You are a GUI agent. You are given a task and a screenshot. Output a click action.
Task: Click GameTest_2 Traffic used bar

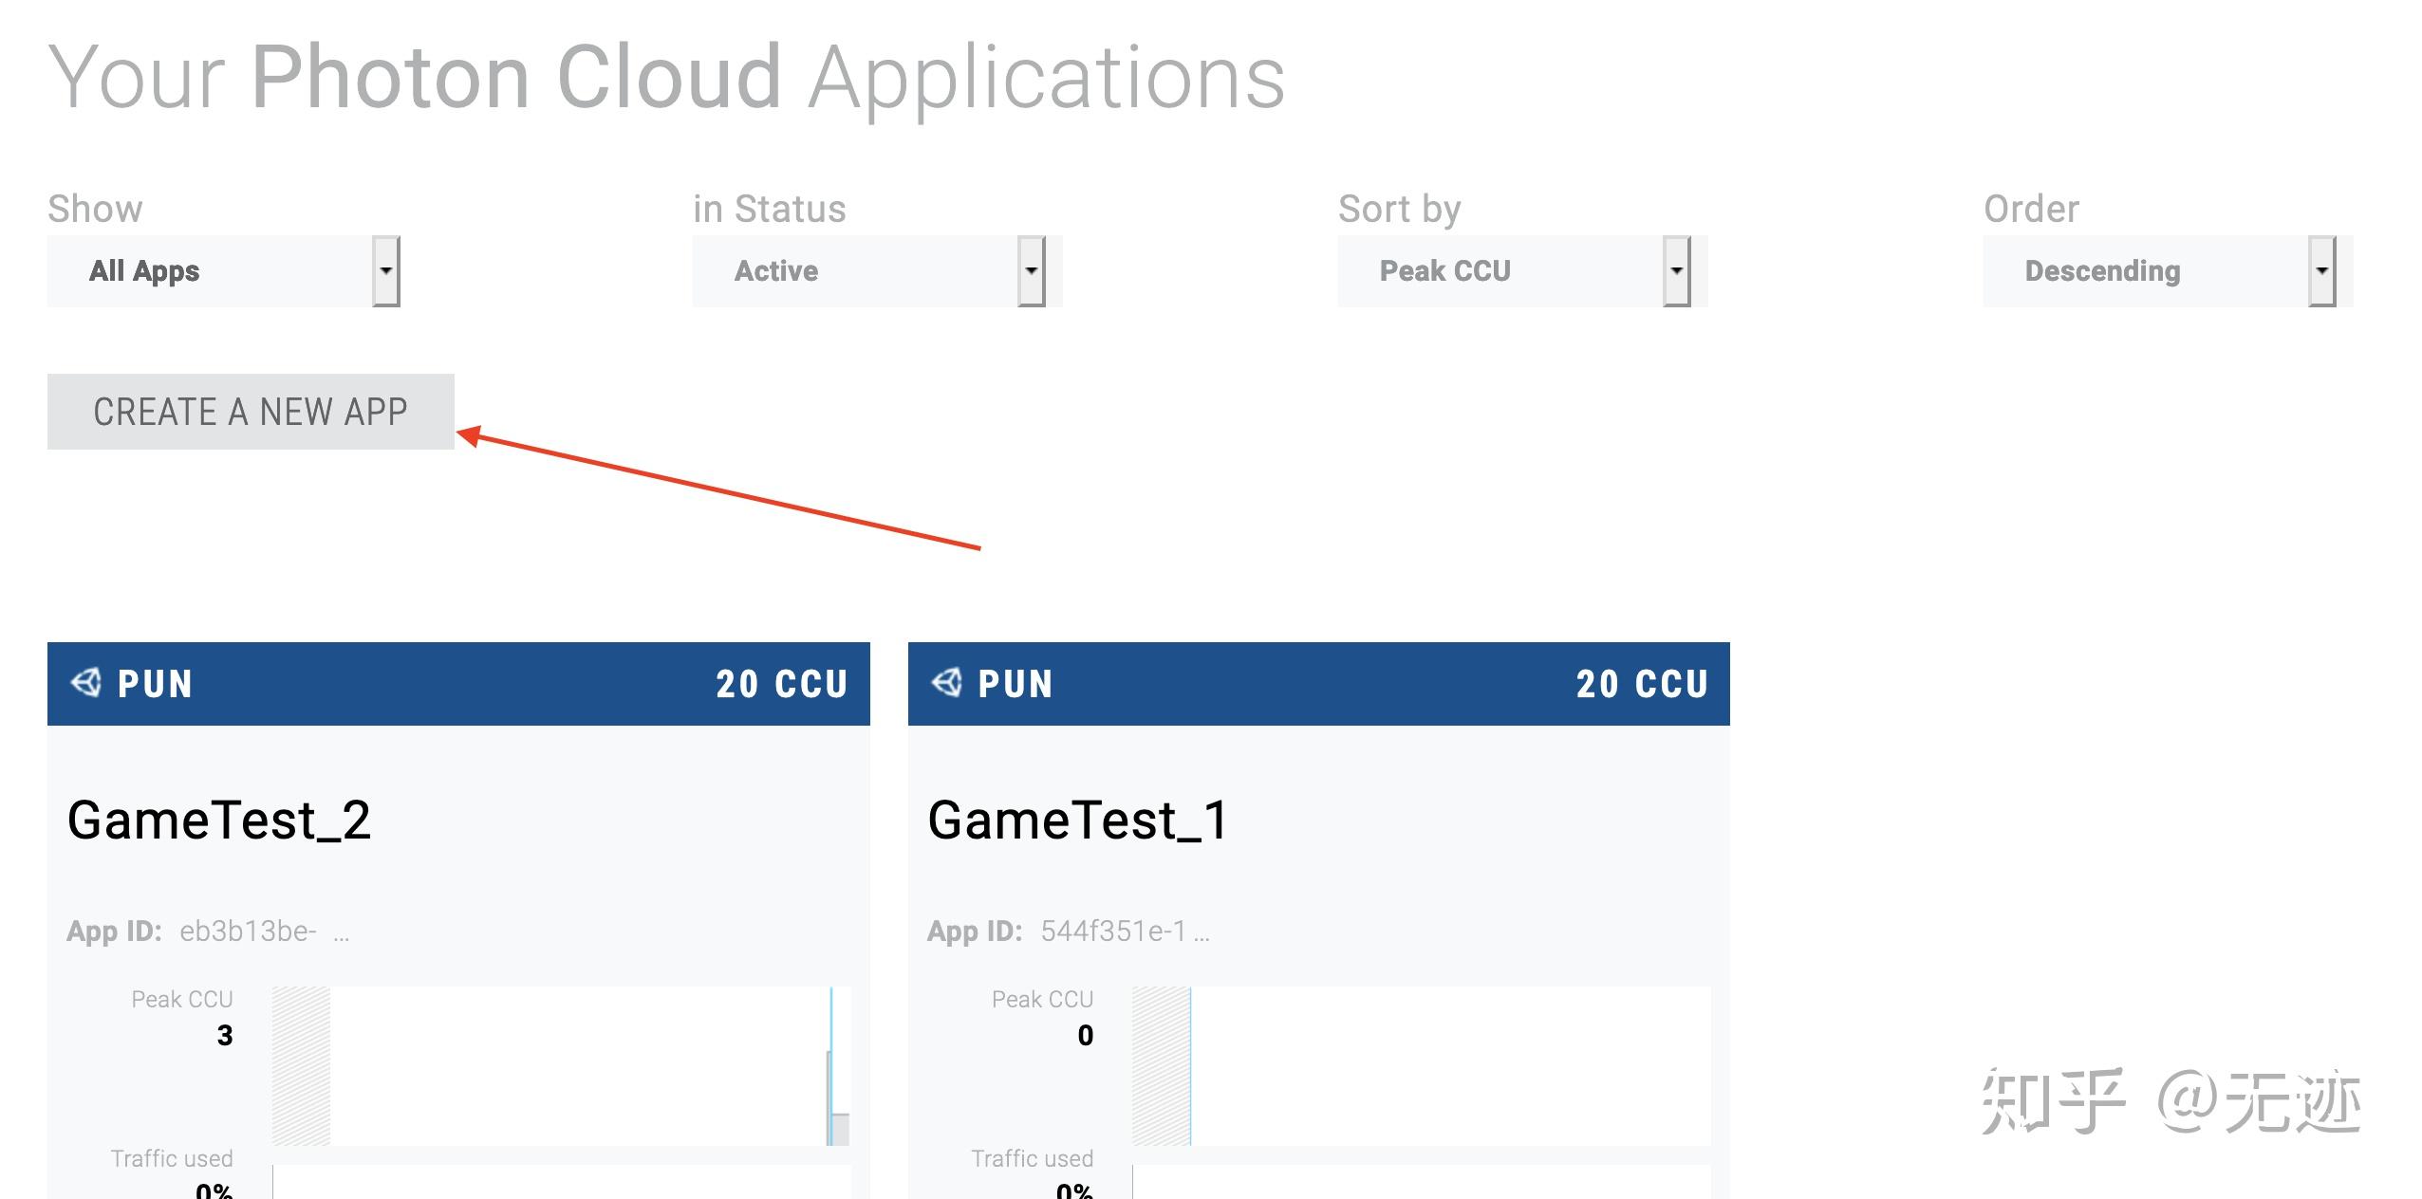click(561, 1183)
